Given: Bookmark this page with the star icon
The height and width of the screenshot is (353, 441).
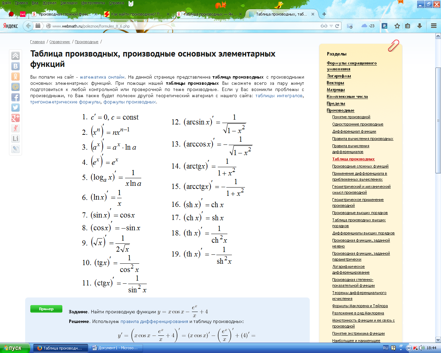Looking at the screenshot, I should (x=397, y=26).
